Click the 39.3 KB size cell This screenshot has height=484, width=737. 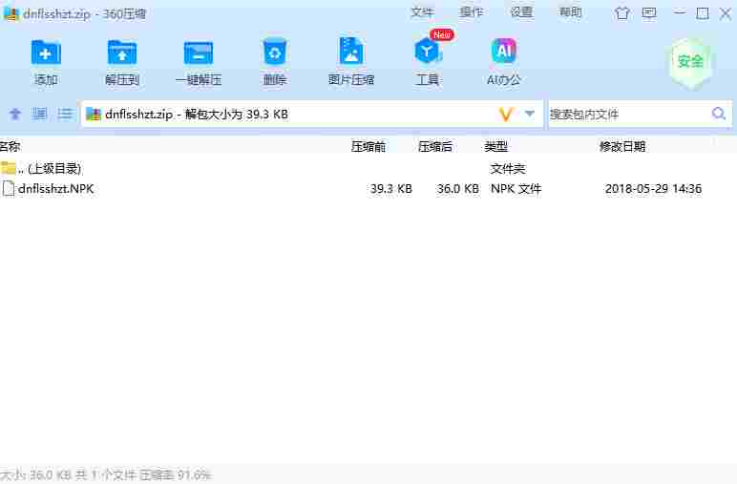tap(391, 189)
